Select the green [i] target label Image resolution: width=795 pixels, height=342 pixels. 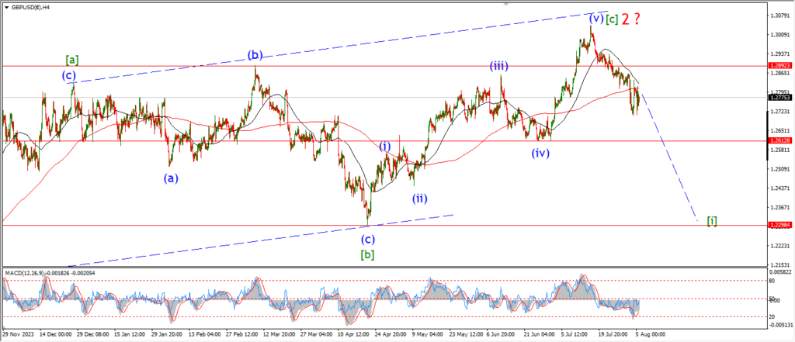pyautogui.click(x=712, y=221)
